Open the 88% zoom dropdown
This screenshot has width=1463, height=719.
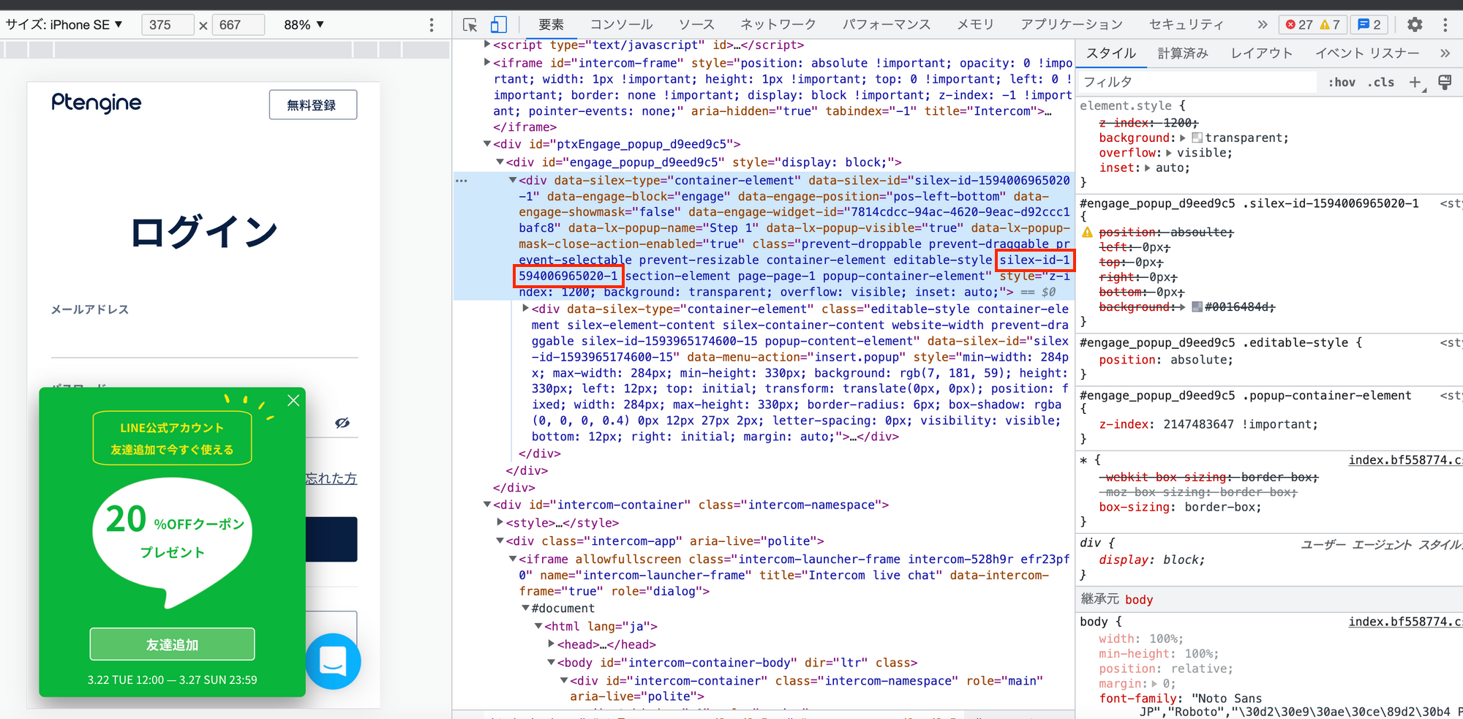pos(304,25)
